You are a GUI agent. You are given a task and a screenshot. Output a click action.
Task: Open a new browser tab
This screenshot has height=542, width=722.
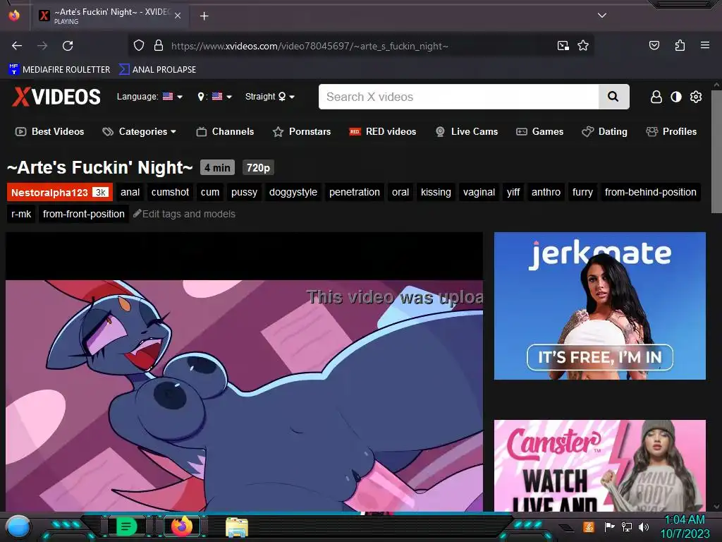204,16
